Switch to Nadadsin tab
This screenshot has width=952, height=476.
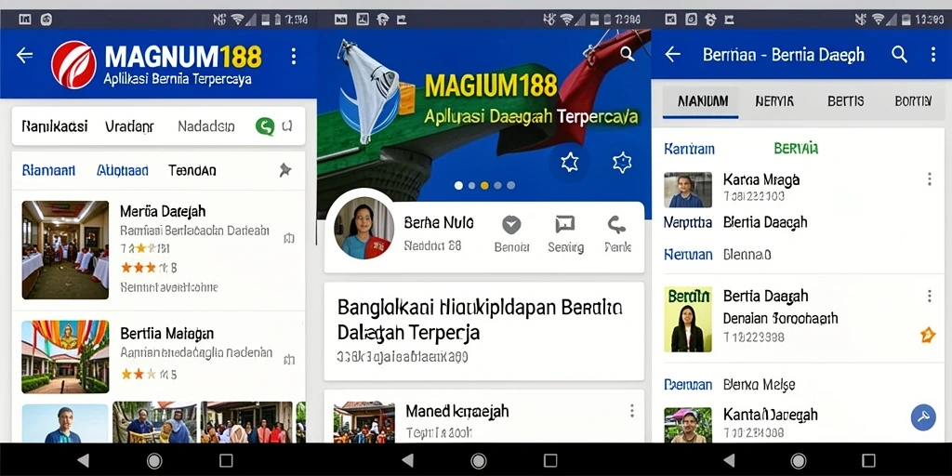coord(206,126)
